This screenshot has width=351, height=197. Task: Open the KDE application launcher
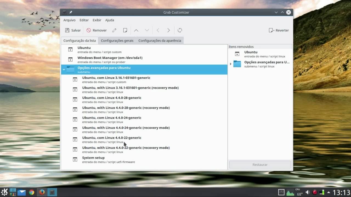(x=4, y=192)
